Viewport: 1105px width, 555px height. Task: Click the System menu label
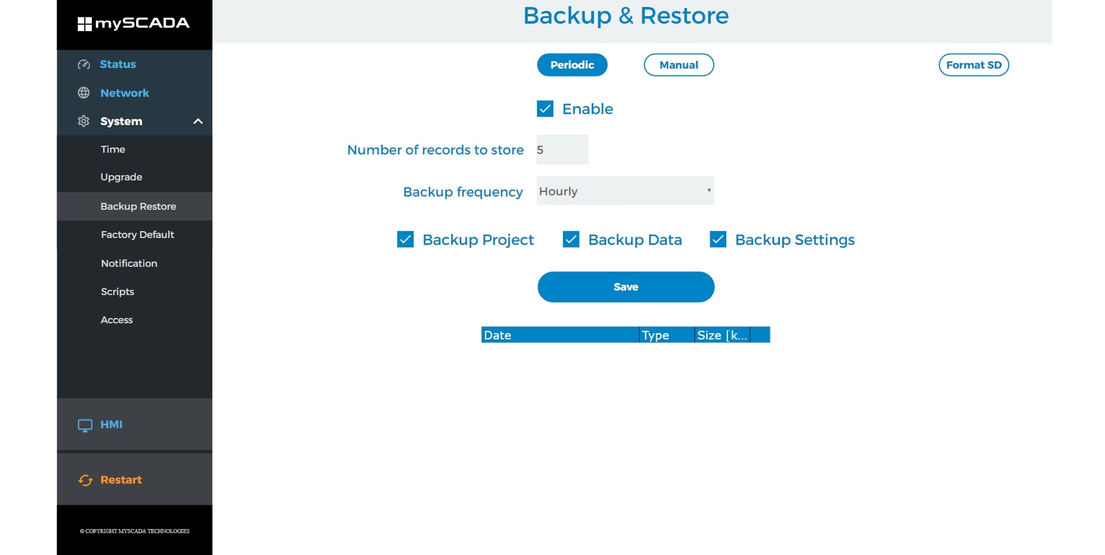121,121
